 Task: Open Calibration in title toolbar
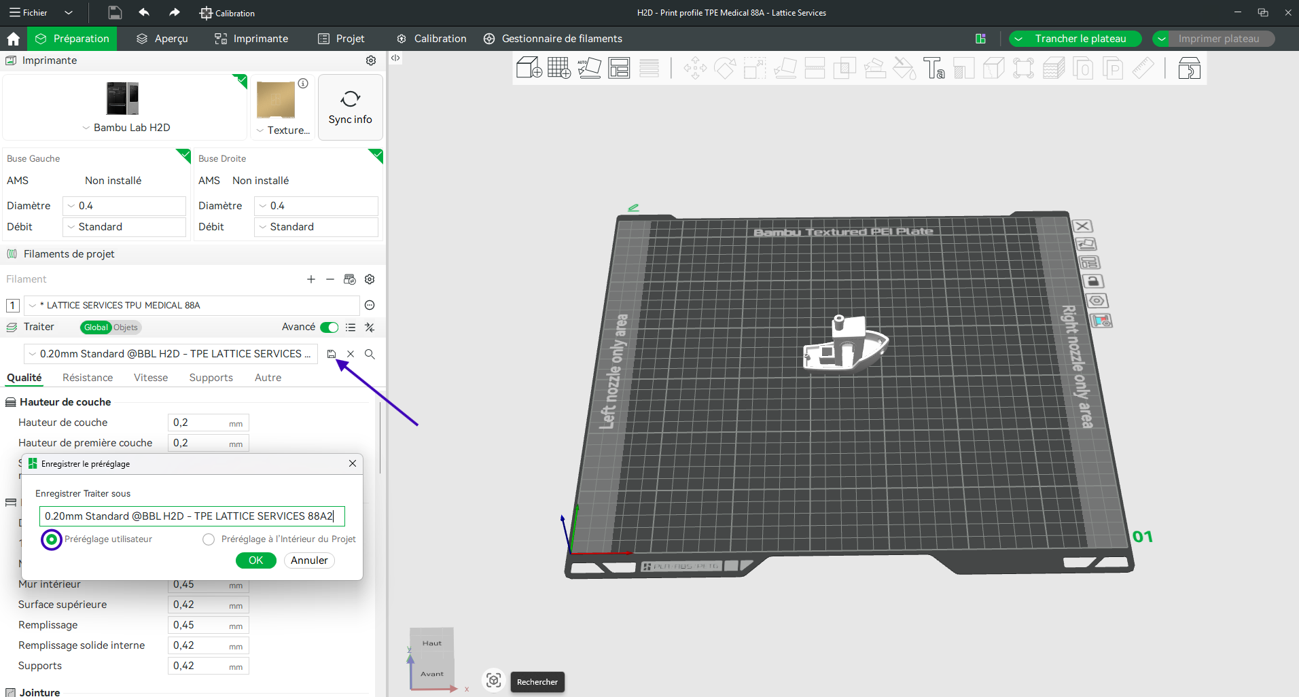click(x=228, y=13)
